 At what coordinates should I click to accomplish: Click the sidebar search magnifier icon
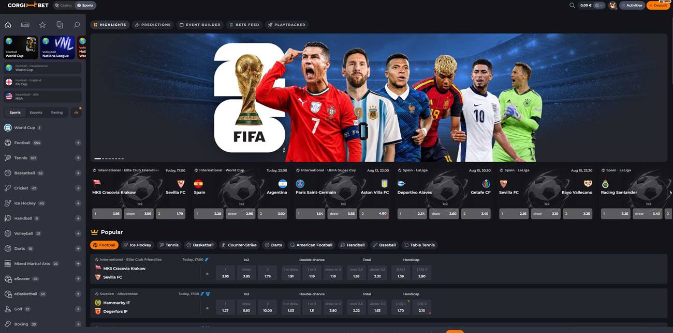77,25
